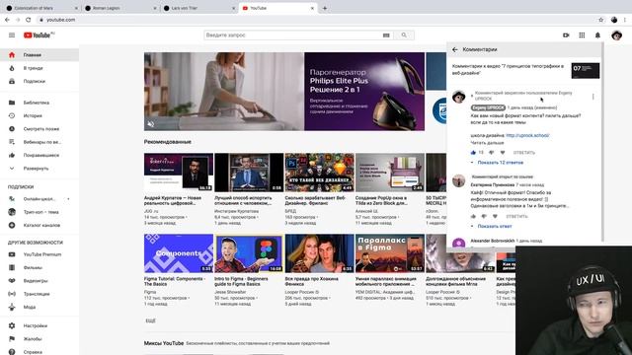Open Понравившиеся in sidebar
Image resolution: width=632 pixels, height=355 pixels.
click(39, 156)
